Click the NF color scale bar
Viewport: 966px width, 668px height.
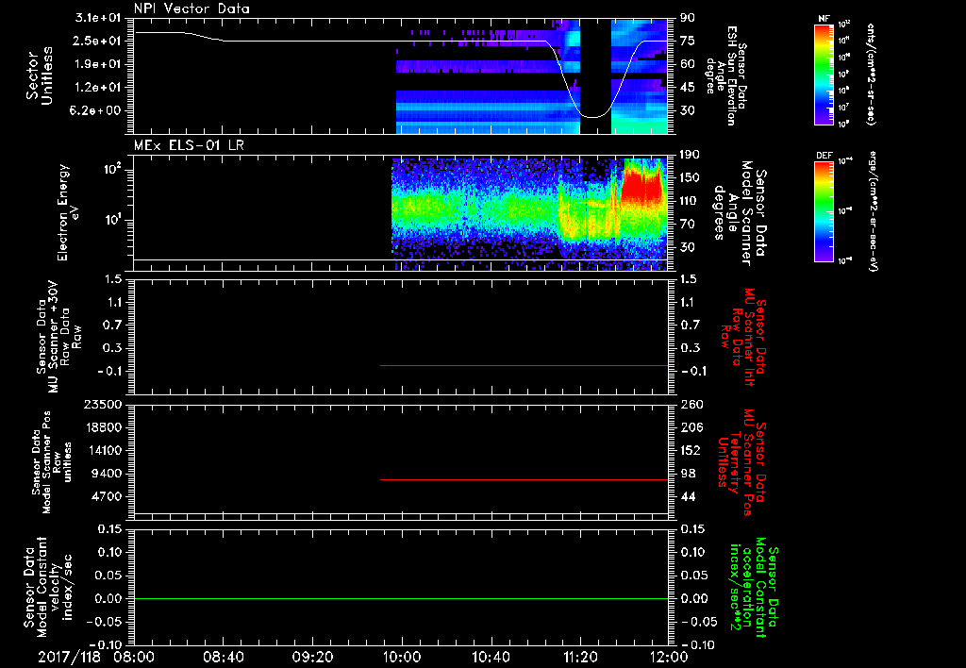point(824,75)
